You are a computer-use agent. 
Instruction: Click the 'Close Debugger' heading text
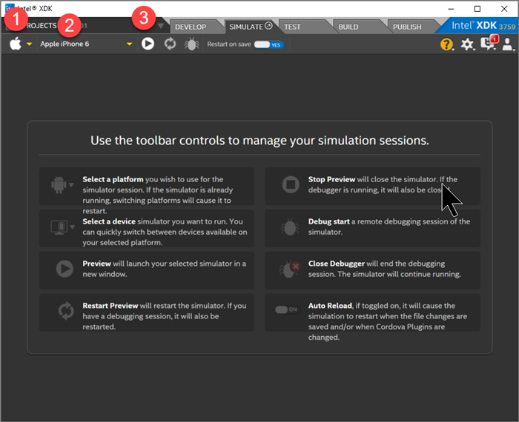tap(337, 264)
